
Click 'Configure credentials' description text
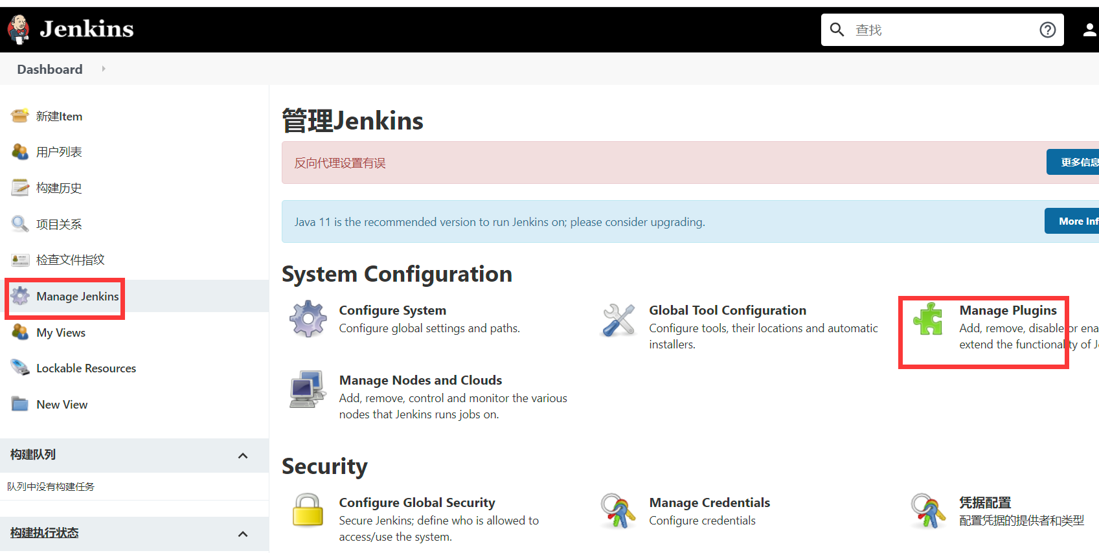(x=703, y=521)
